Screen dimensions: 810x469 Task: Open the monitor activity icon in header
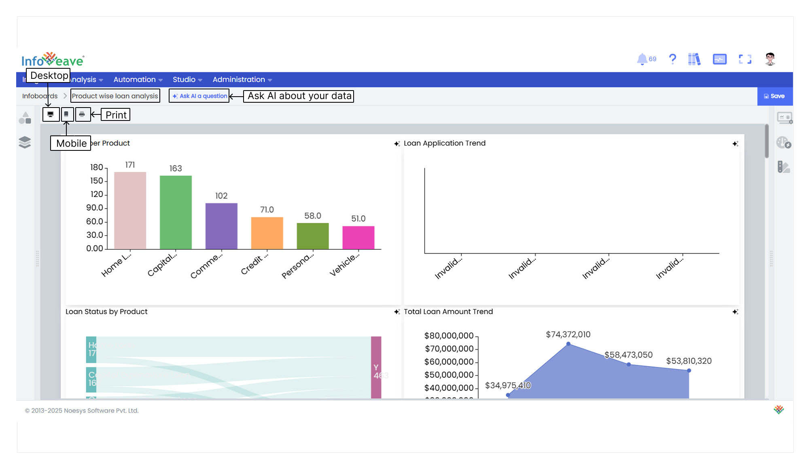click(x=720, y=59)
